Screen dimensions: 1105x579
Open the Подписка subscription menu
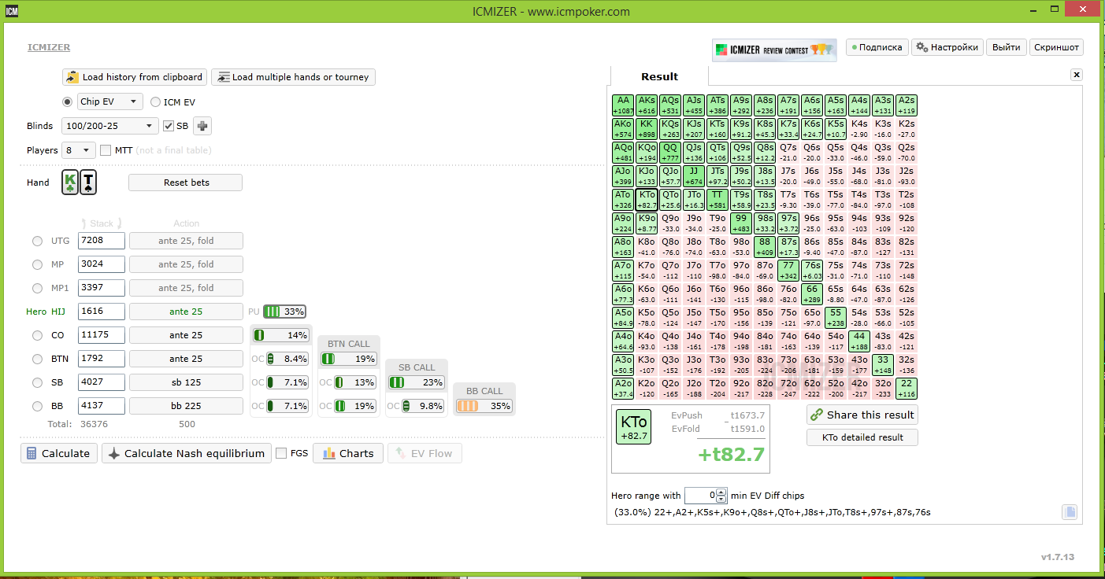pyautogui.click(x=877, y=47)
